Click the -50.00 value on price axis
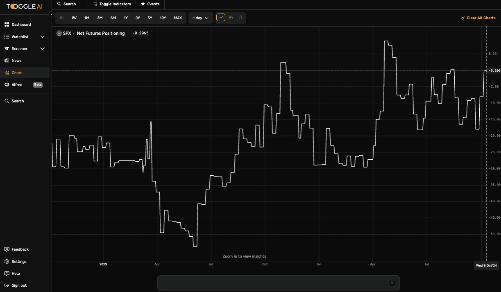Screen dimensions: 501x292 [x=494, y=234]
